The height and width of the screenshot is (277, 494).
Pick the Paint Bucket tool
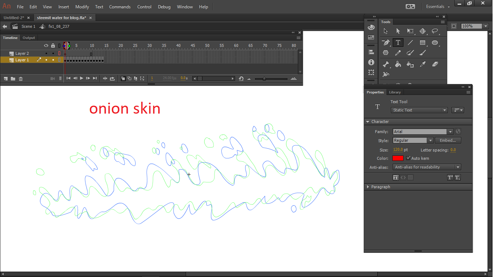point(398,64)
